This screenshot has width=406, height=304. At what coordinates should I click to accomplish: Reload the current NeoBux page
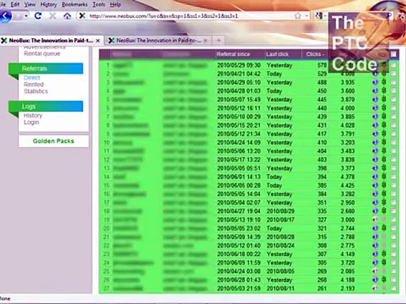point(38,16)
